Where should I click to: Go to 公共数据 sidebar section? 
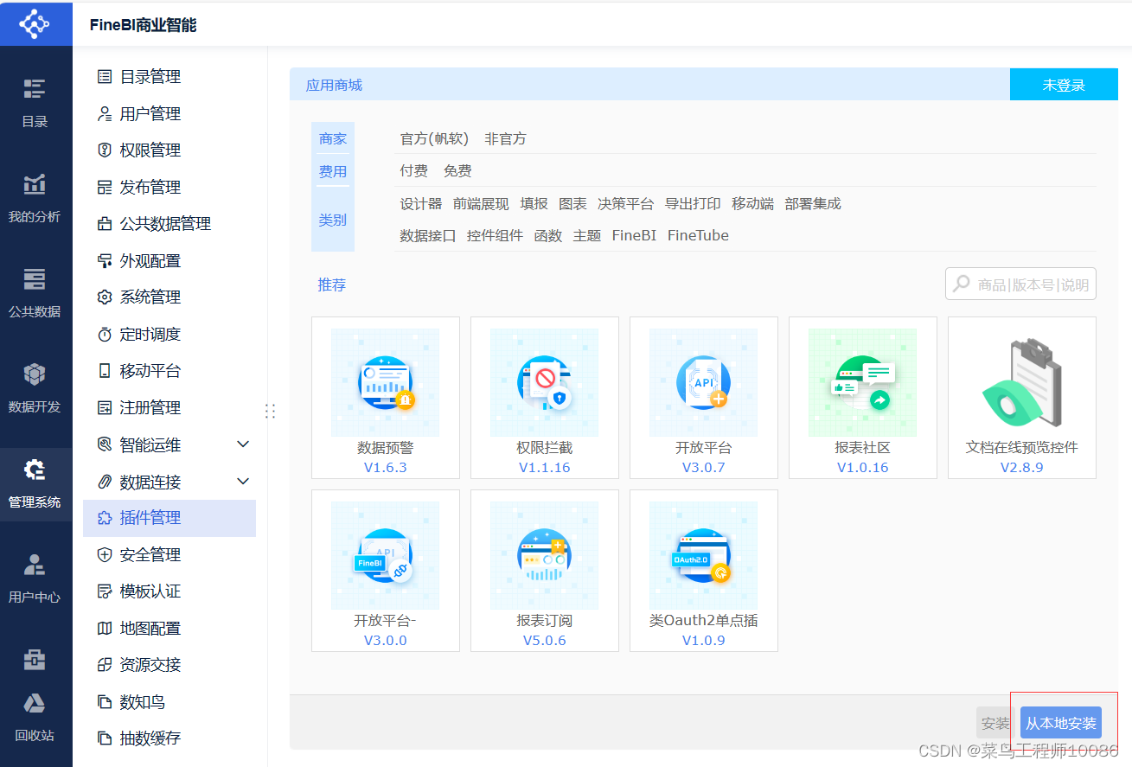coord(35,292)
